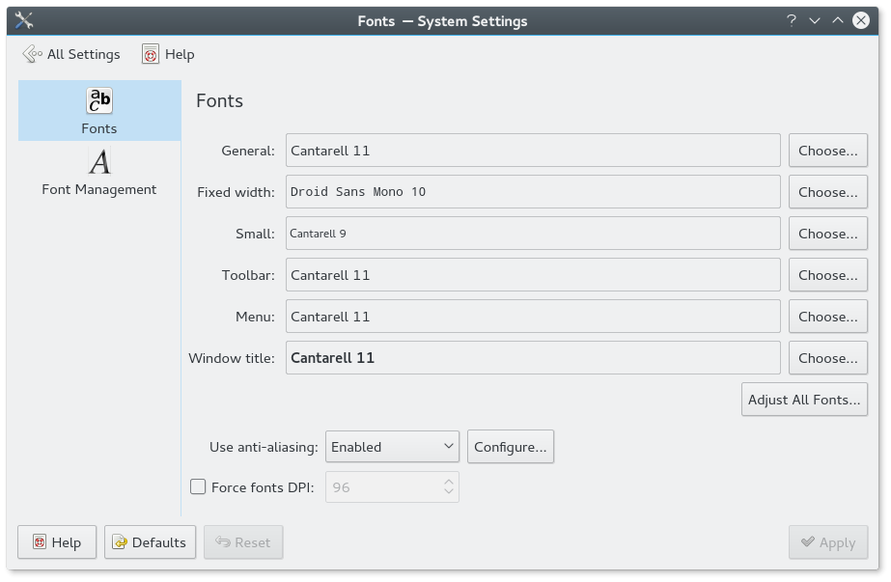Image resolution: width=891 pixels, height=582 pixels.
Task: Click Adjust All Fonts button
Action: coord(804,400)
